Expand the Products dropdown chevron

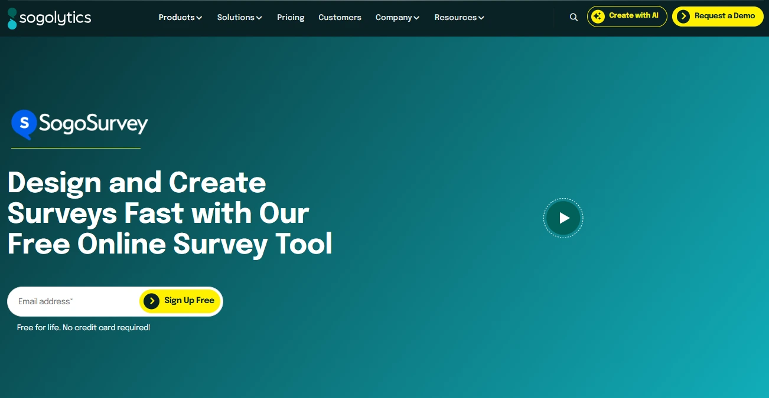tap(199, 18)
